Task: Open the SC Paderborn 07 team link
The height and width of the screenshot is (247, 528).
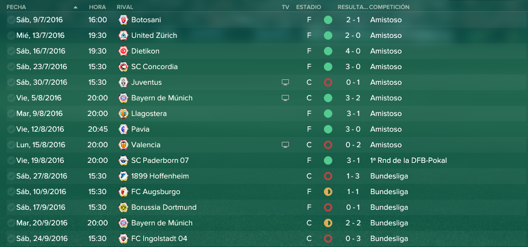Action: coord(160,160)
